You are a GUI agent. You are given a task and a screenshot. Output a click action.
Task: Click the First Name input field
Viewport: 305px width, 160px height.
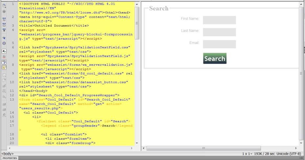pos(220,20)
